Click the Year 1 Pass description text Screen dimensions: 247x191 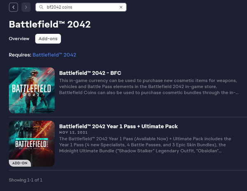(145, 145)
